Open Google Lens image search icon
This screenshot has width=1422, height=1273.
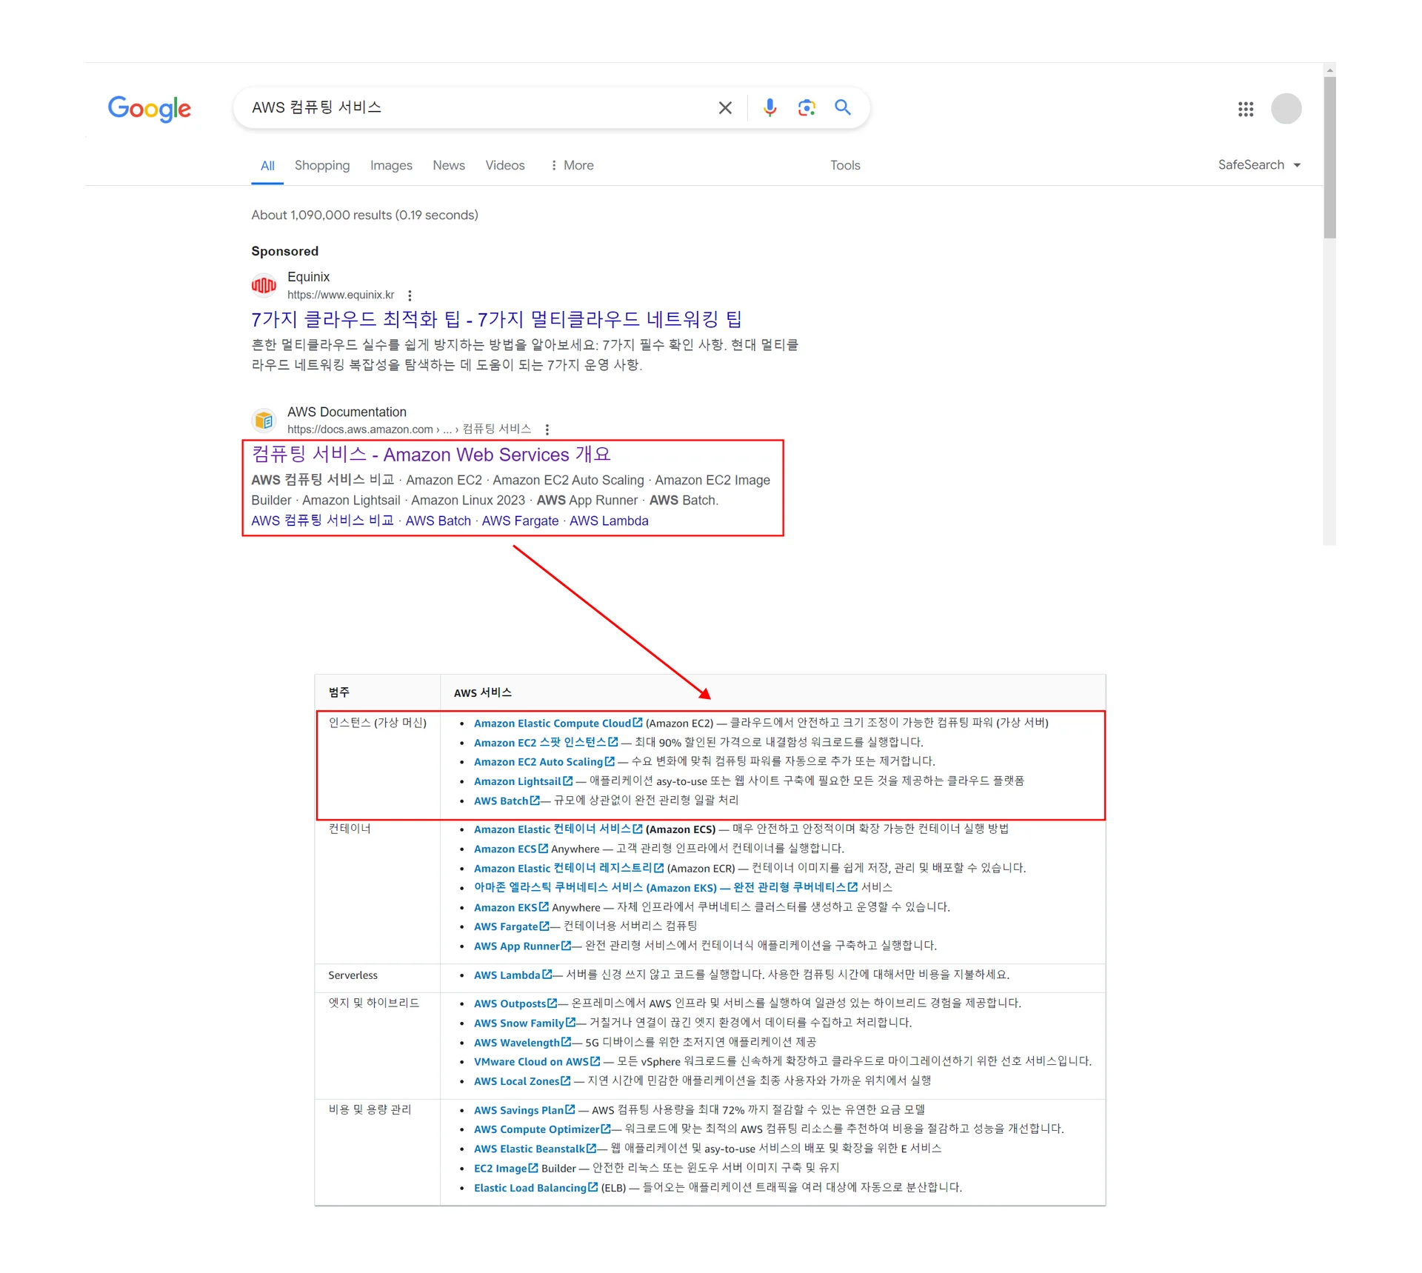pyautogui.click(x=806, y=108)
